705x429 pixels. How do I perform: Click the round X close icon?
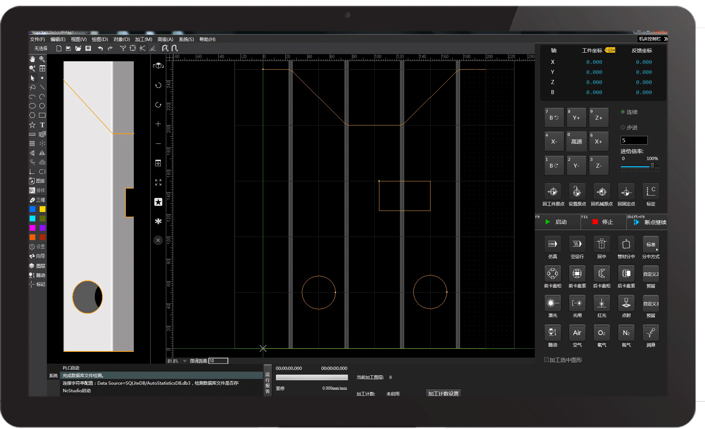point(158,240)
